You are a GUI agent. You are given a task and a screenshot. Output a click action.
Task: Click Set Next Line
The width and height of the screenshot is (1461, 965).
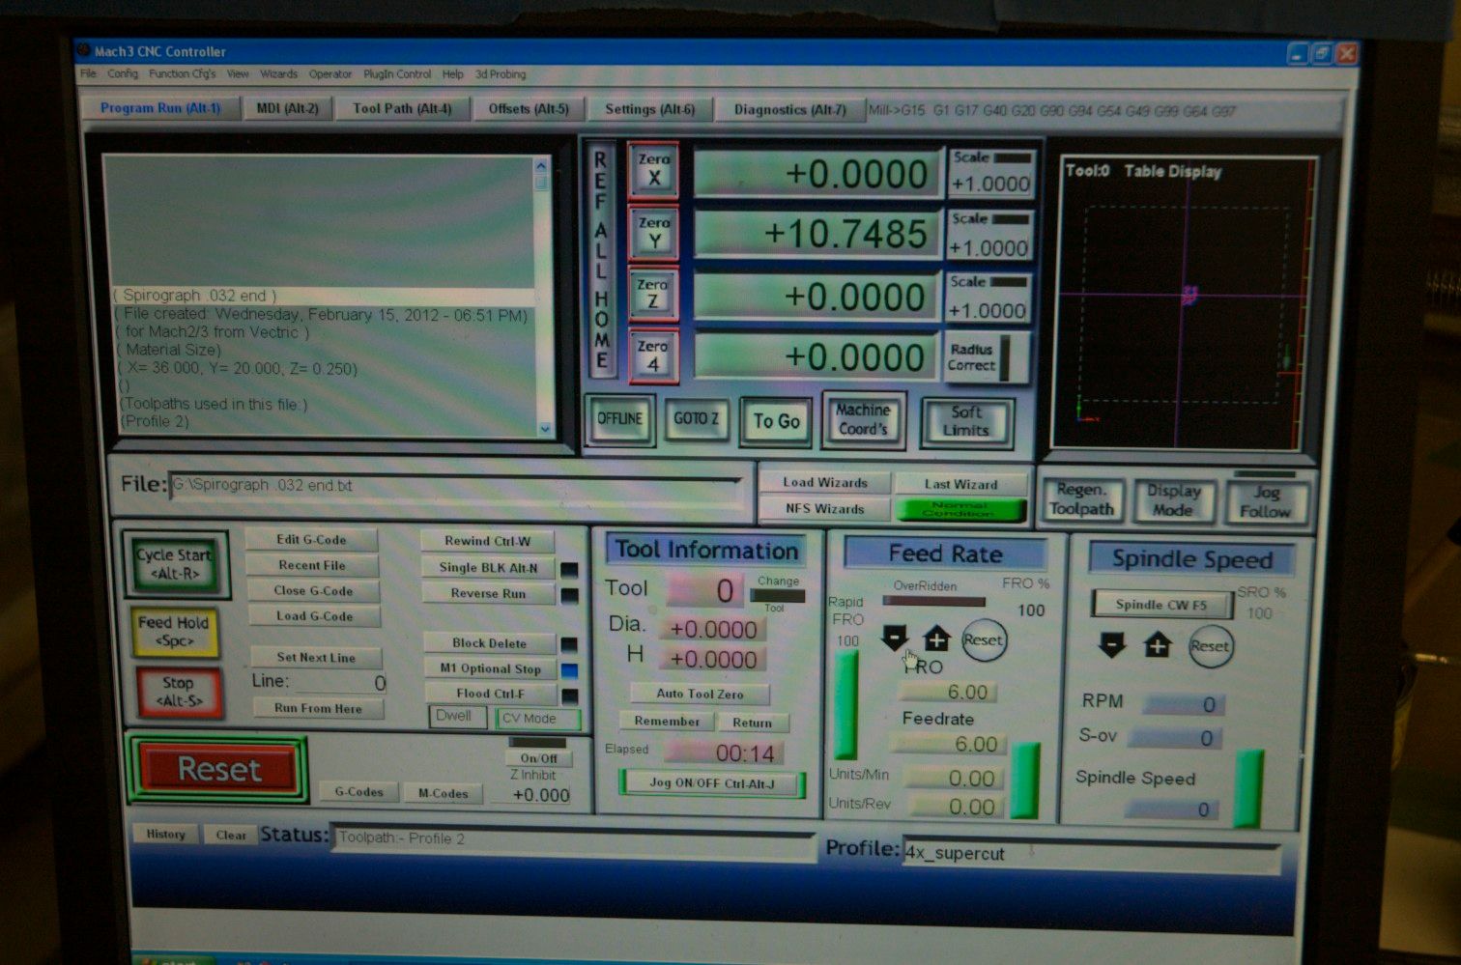[316, 657]
